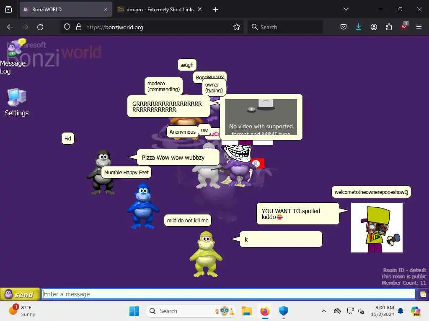Open File Explorer from taskbar

(x=246, y=311)
